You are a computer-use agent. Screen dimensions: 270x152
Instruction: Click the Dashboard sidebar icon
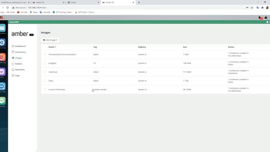(x=13, y=46)
